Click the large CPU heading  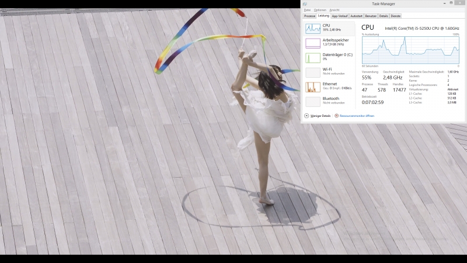click(x=368, y=27)
